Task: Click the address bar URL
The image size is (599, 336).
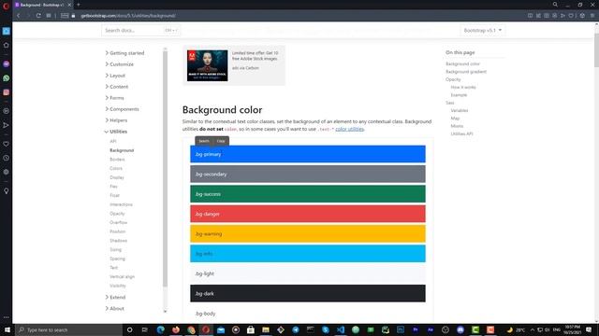Action: 128,16
